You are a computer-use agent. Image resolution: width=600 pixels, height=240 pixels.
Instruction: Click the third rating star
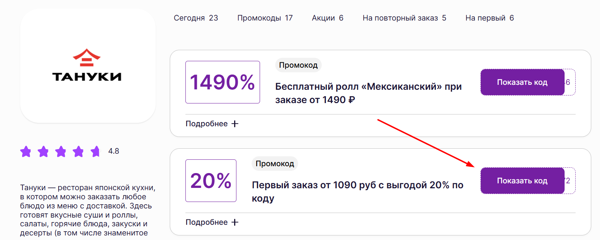pos(61,151)
